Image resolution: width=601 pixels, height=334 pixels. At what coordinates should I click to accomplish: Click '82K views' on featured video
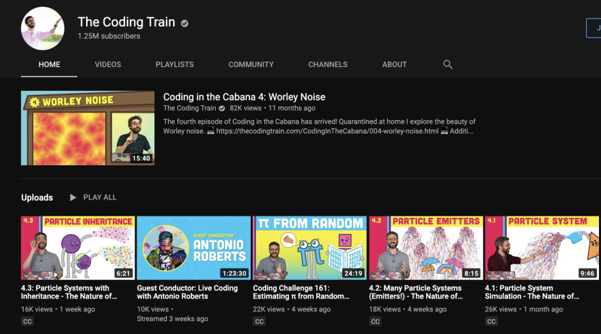click(245, 108)
